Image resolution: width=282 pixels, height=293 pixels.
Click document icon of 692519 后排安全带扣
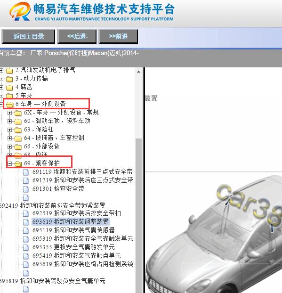26,213
